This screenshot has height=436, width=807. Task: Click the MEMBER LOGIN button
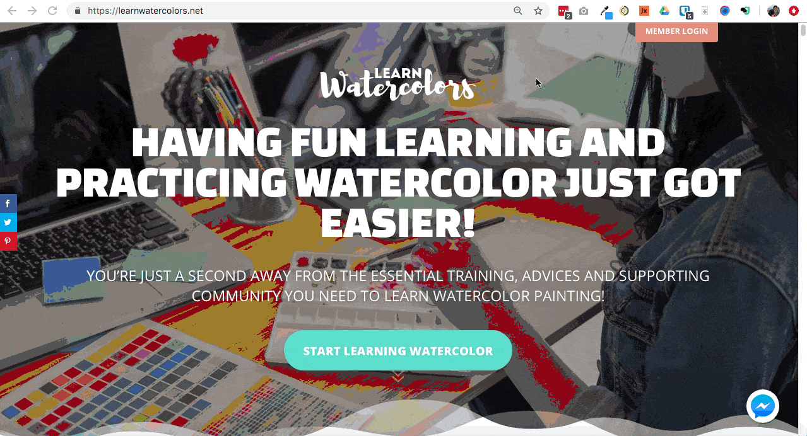[x=676, y=32]
